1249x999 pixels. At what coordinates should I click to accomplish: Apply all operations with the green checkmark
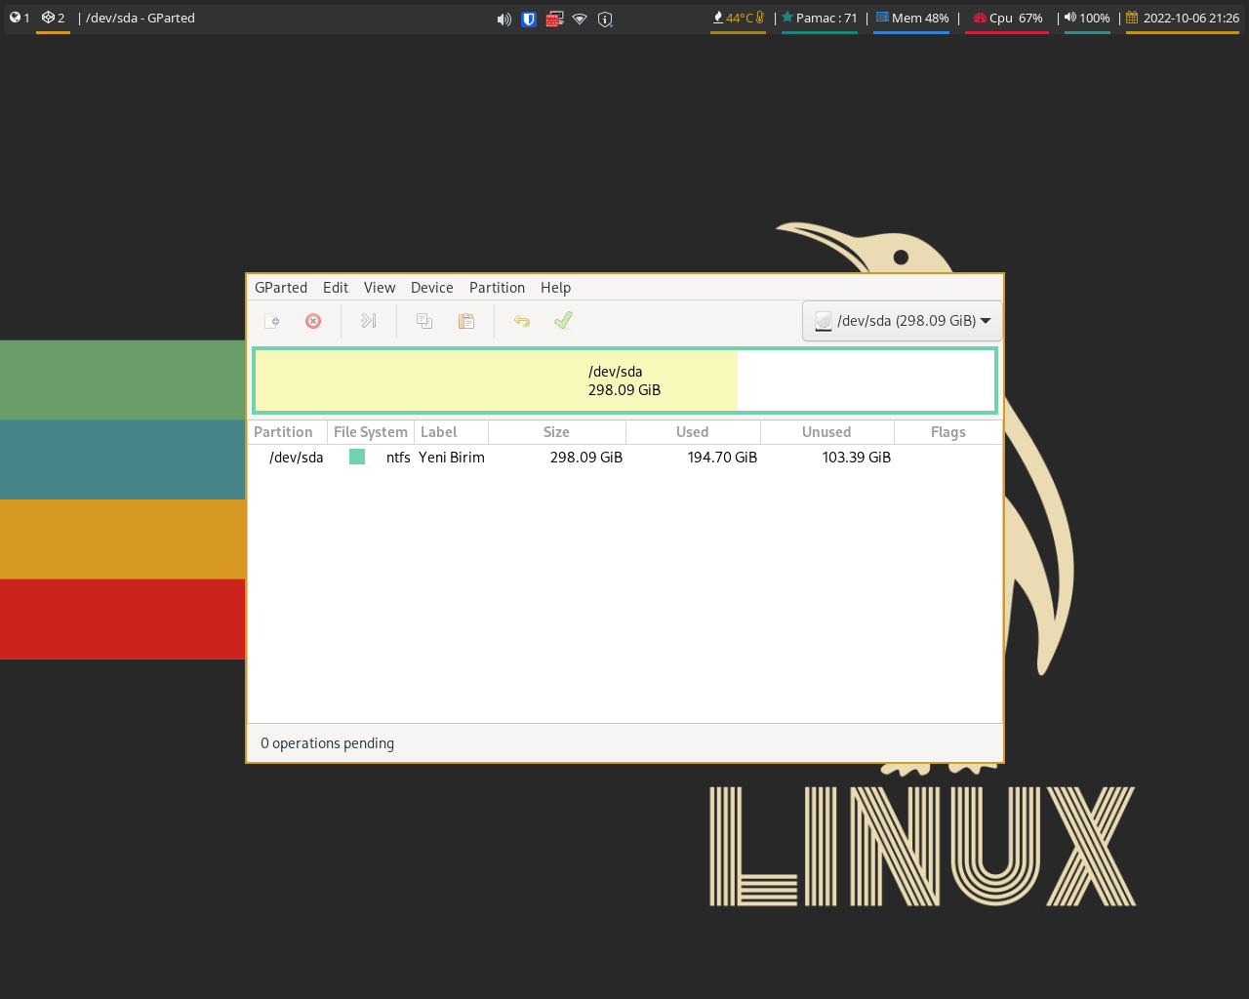pos(563,321)
